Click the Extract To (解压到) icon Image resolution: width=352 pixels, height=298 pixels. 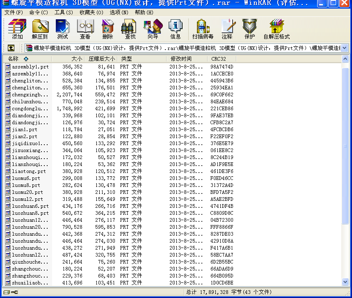coord(40,29)
